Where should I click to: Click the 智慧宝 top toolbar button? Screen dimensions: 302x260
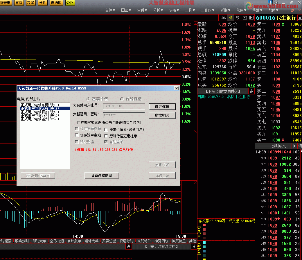(6, 3)
